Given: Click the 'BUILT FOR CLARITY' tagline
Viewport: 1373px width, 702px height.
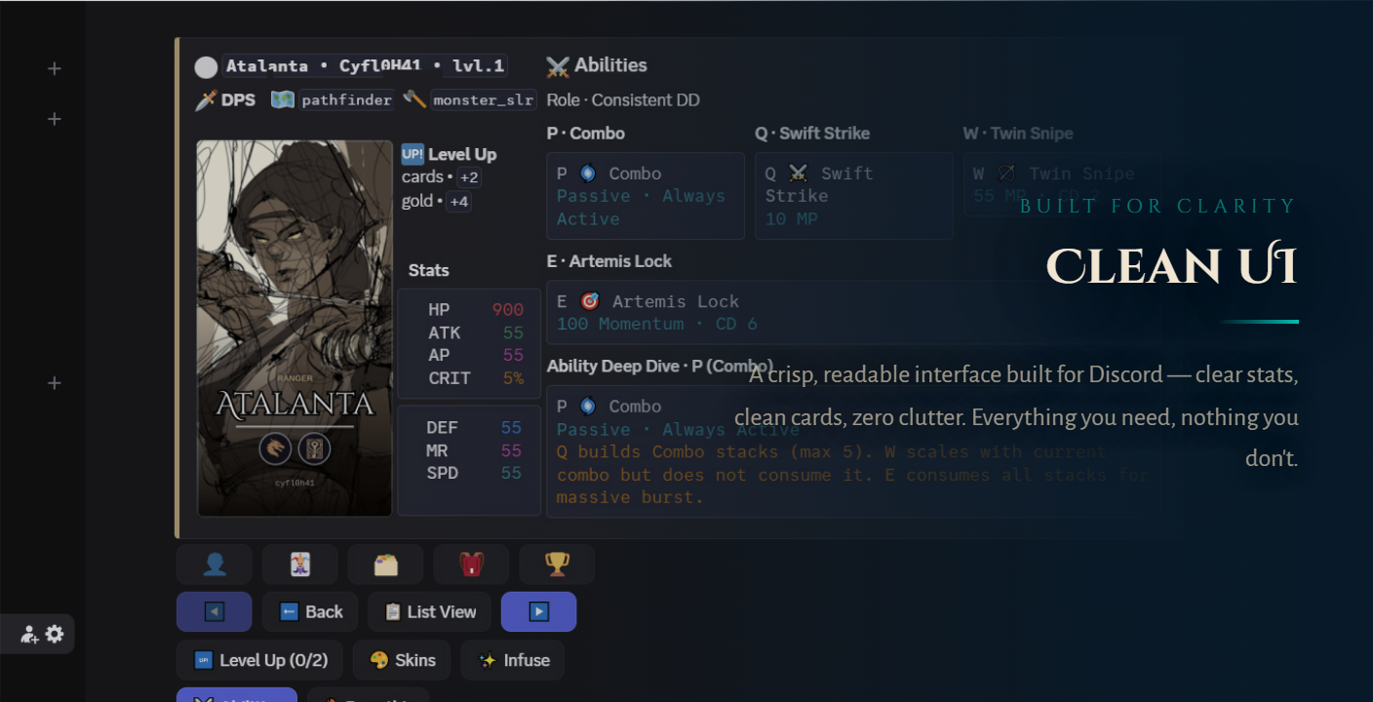Looking at the screenshot, I should [1159, 206].
